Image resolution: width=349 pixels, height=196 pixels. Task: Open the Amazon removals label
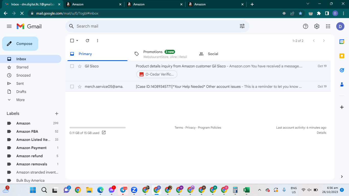(32, 164)
